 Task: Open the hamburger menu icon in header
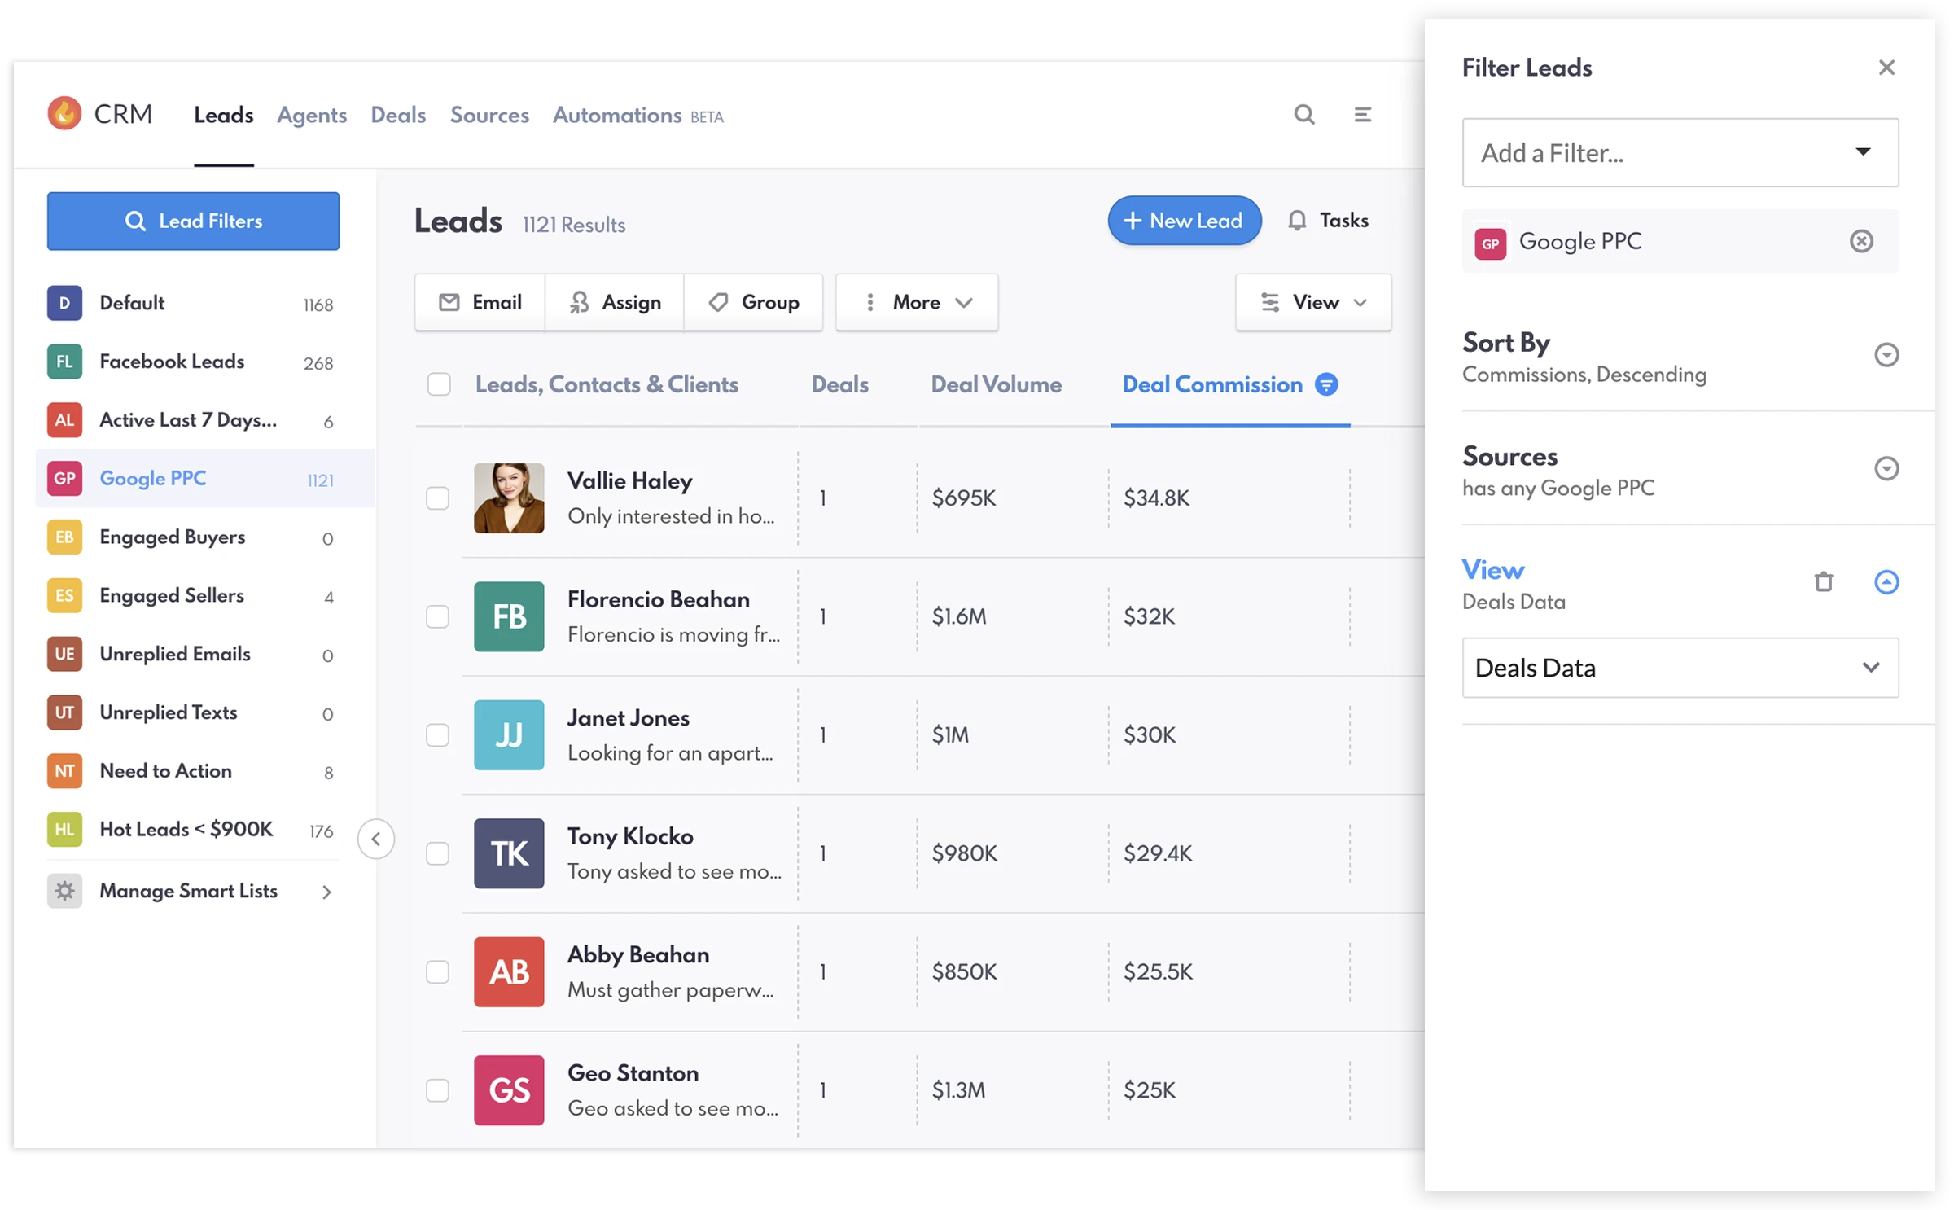click(1362, 115)
